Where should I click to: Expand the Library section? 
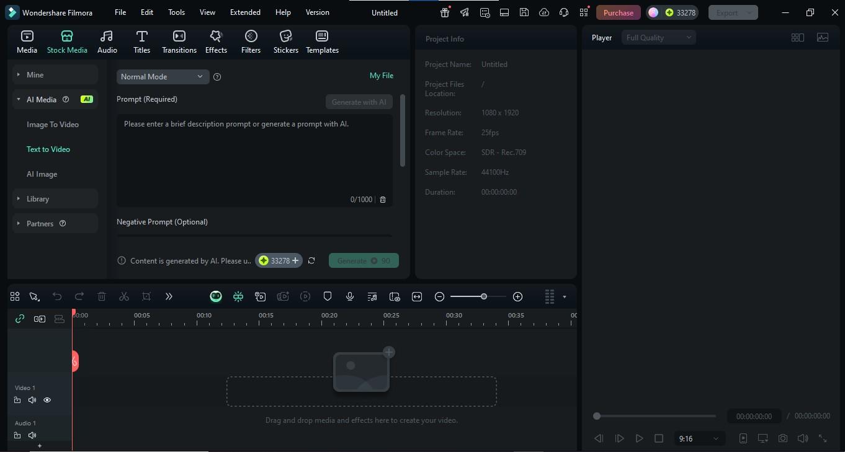click(x=55, y=198)
